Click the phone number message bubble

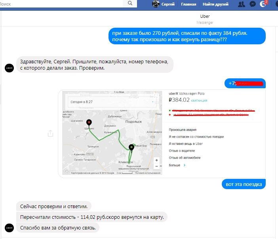pos(245,83)
